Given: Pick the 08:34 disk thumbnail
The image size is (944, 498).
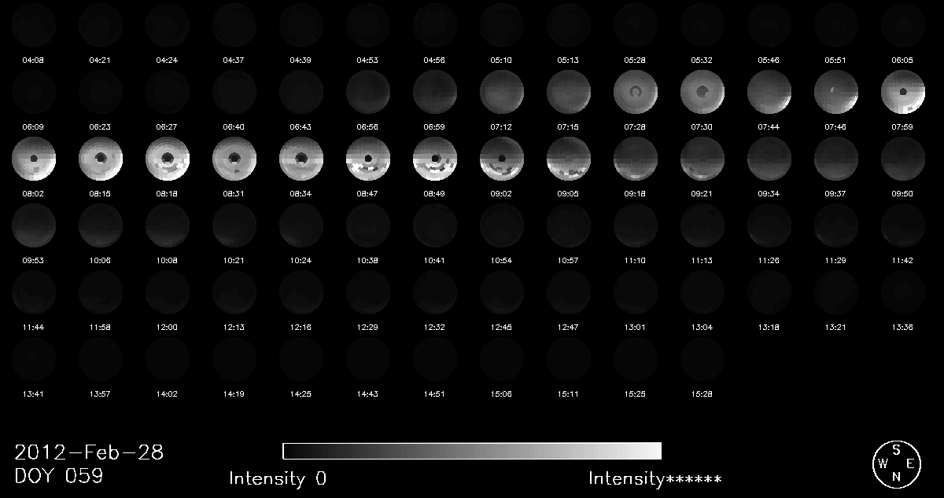Looking at the screenshot, I should tap(301, 159).
